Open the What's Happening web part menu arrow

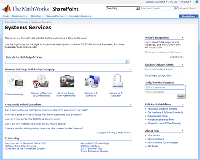coord(182,38)
